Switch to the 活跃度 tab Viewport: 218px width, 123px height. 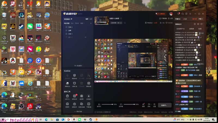(x=192, y=29)
